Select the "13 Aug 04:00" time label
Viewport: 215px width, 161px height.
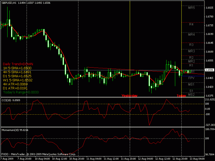(197, 159)
